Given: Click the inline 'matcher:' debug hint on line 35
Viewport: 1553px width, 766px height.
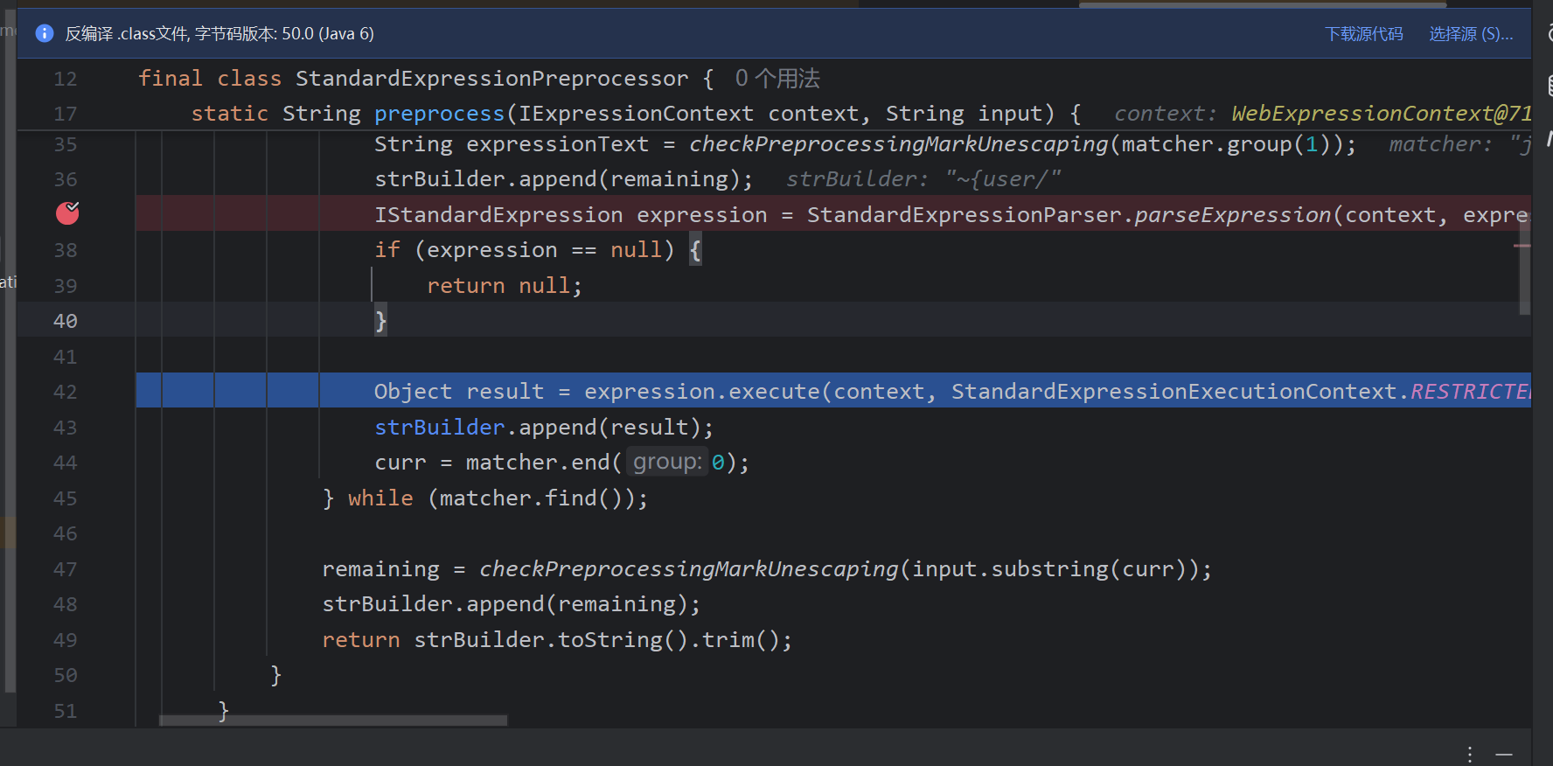Looking at the screenshot, I should tap(1440, 144).
